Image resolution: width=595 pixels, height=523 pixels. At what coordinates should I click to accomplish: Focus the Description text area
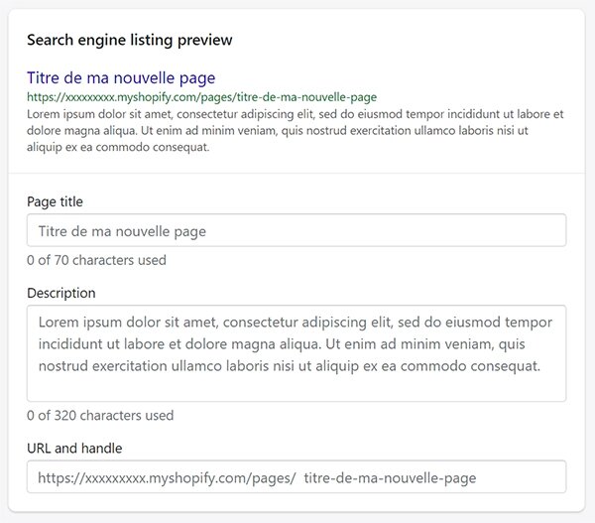[x=297, y=353]
